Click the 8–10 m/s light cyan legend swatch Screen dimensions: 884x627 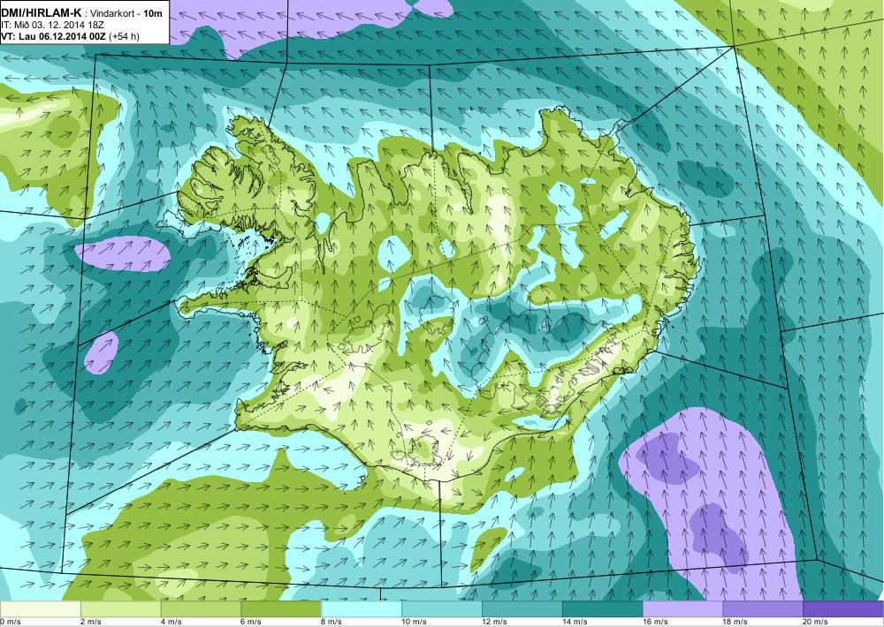(x=362, y=609)
